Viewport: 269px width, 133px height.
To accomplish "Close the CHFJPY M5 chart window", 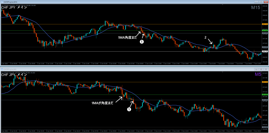I will [x=266, y=69].
